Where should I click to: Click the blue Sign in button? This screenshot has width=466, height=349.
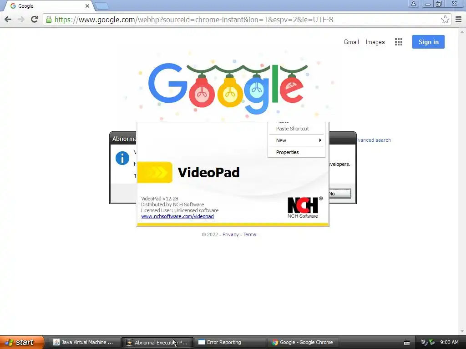tap(428, 42)
